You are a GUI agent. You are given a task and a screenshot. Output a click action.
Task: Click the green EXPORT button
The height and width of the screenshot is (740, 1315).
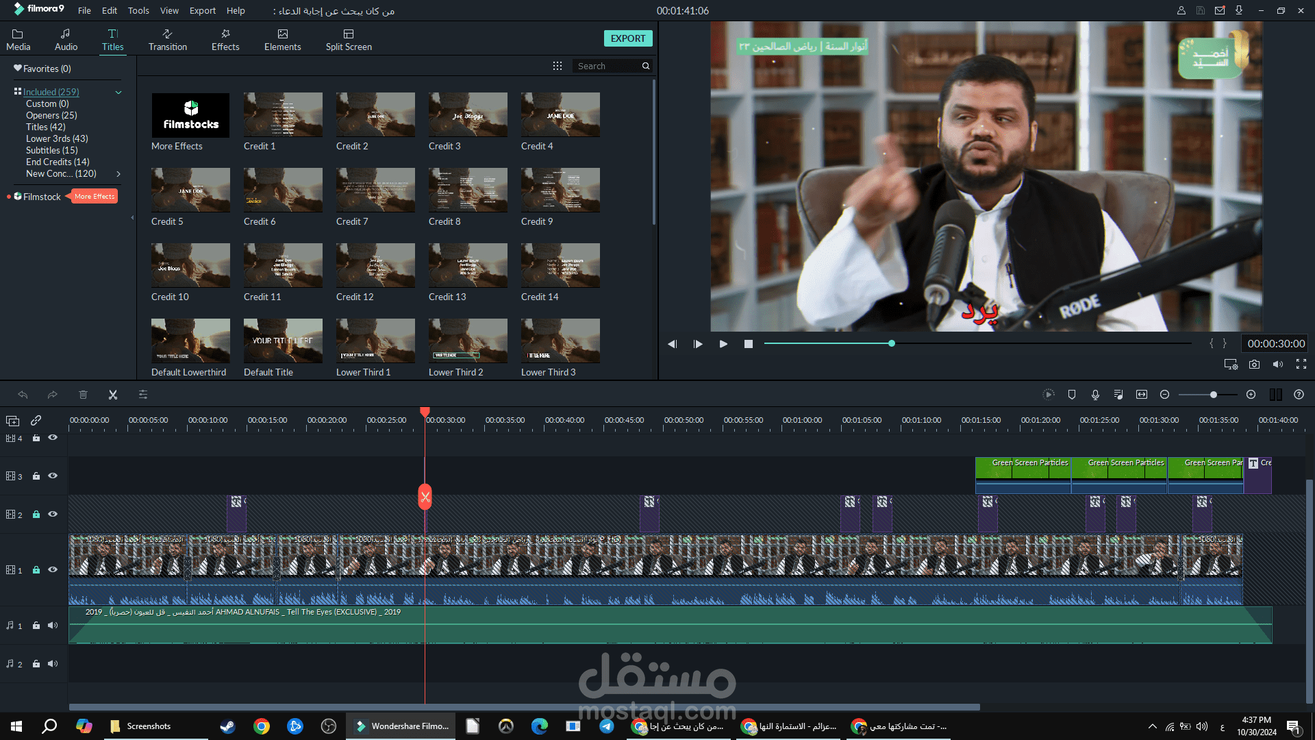628,38
